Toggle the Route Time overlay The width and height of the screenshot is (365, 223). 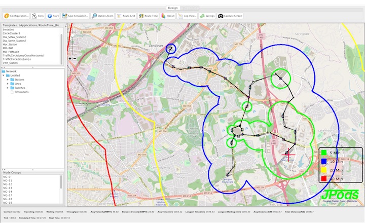tap(148, 16)
